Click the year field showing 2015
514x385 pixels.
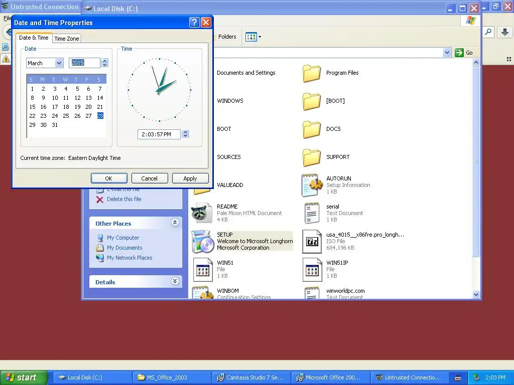click(x=84, y=63)
